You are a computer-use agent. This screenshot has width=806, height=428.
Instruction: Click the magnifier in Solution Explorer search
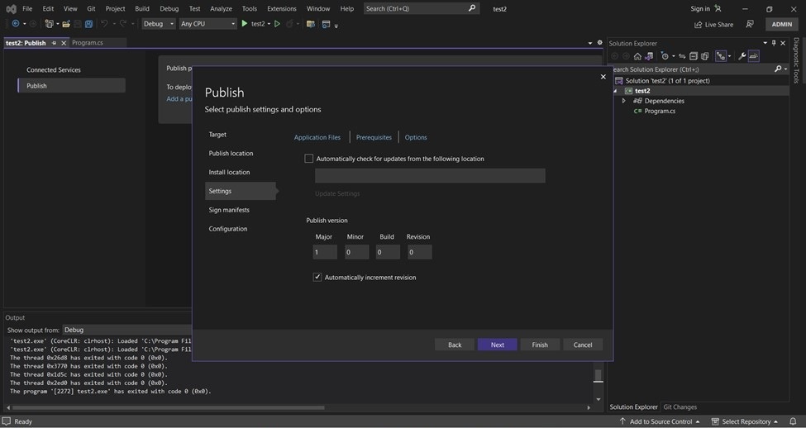click(x=778, y=69)
